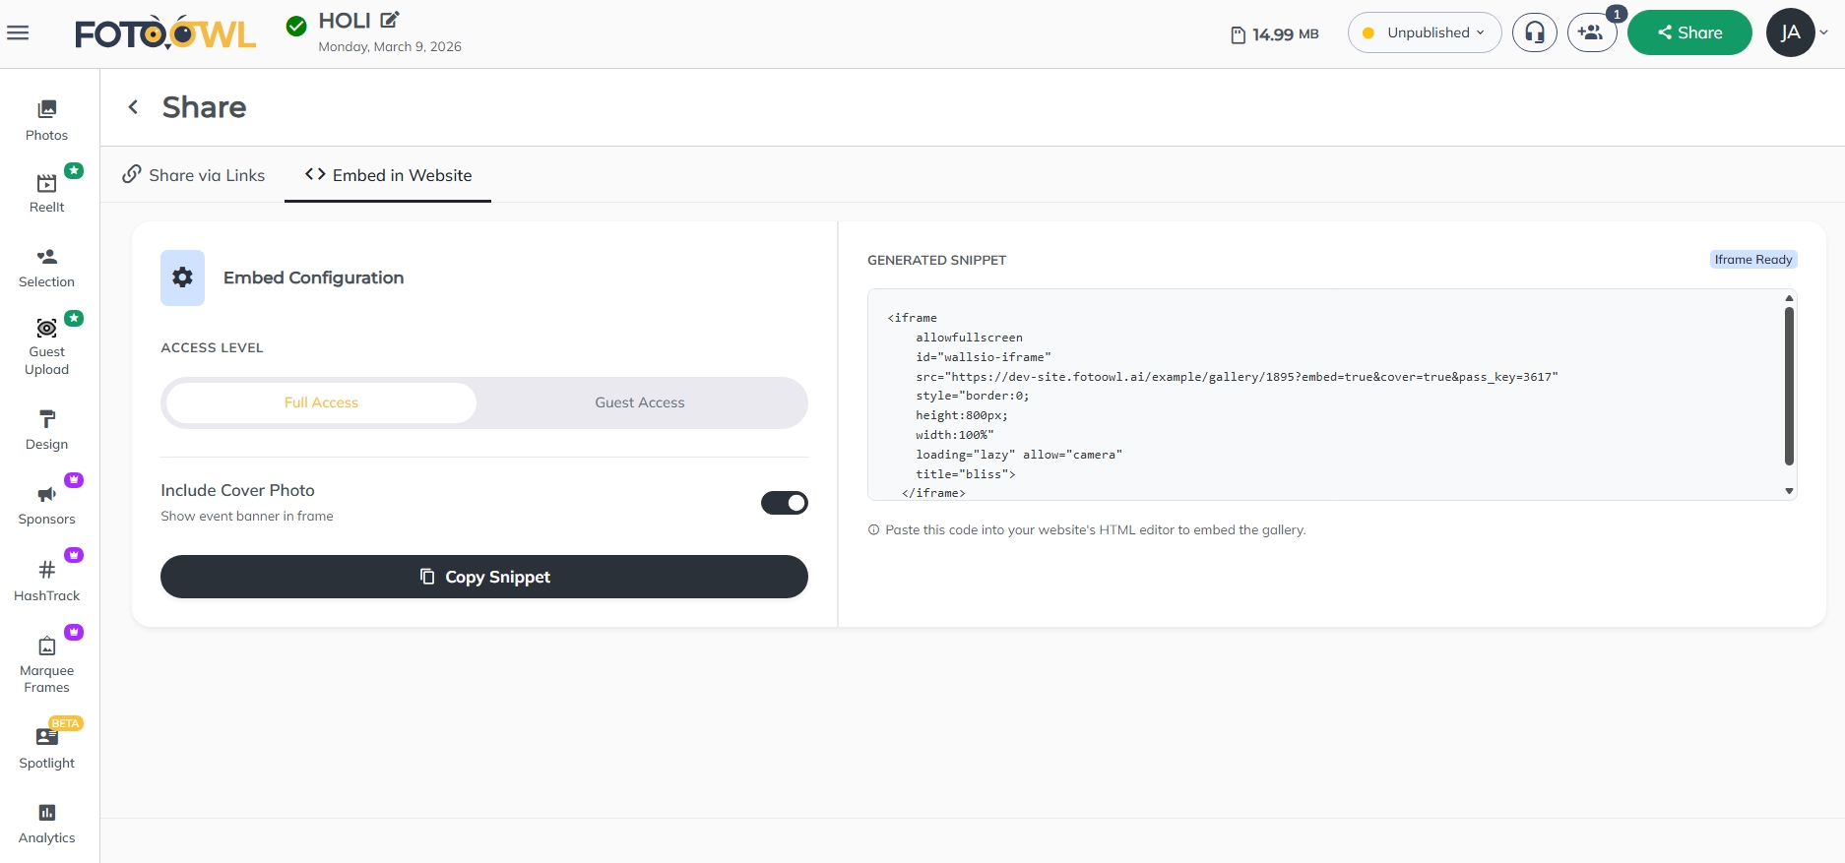Click the snippet scrollbar down arrow
The width and height of the screenshot is (1845, 863).
(x=1789, y=491)
